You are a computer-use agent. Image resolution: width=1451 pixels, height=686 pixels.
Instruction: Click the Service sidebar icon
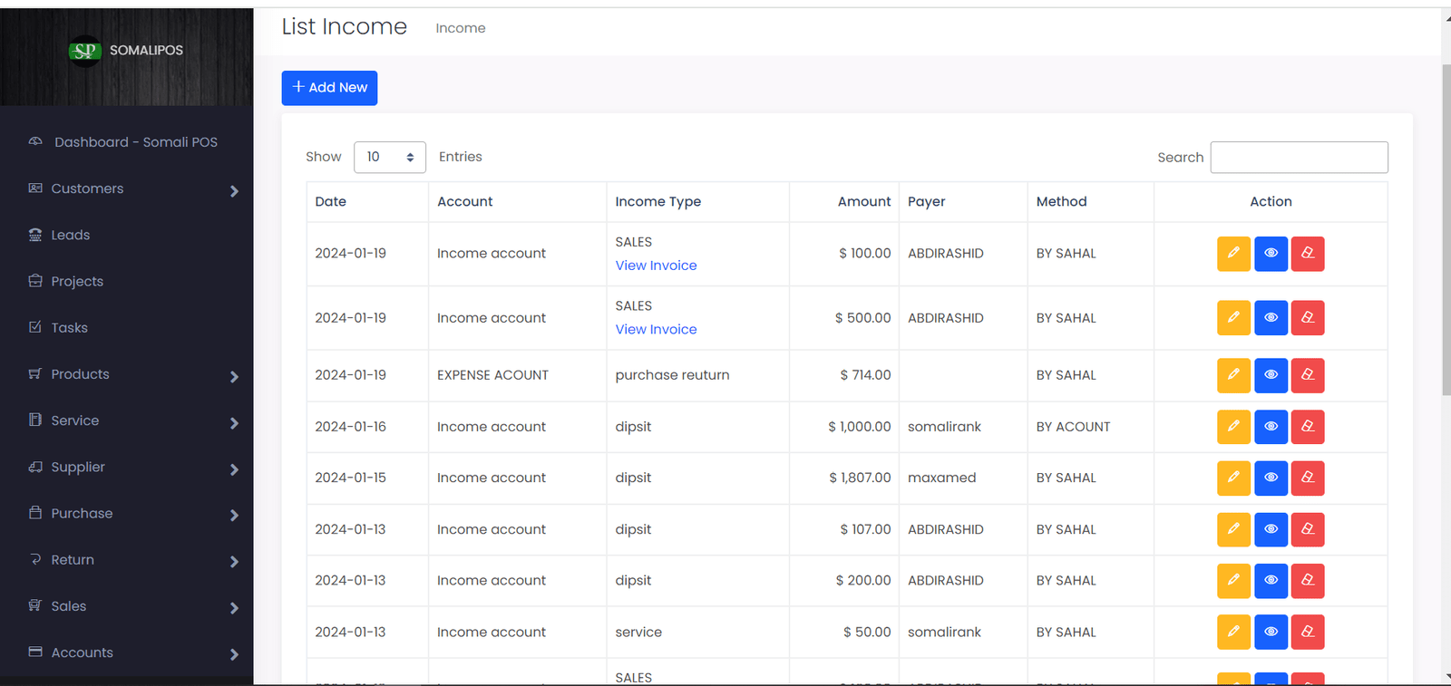click(x=35, y=420)
